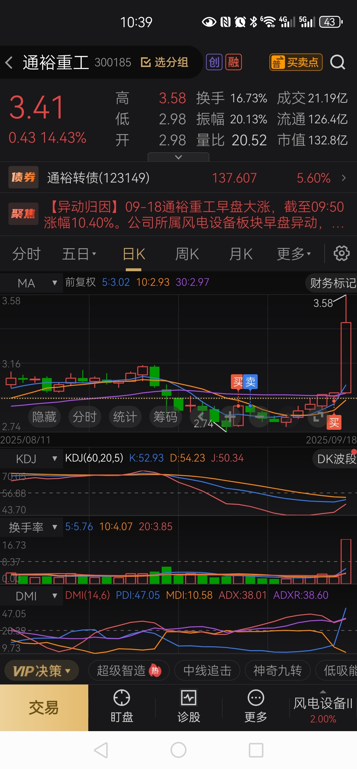
Task: Open the VIP决策 dropdown
Action: (x=42, y=671)
